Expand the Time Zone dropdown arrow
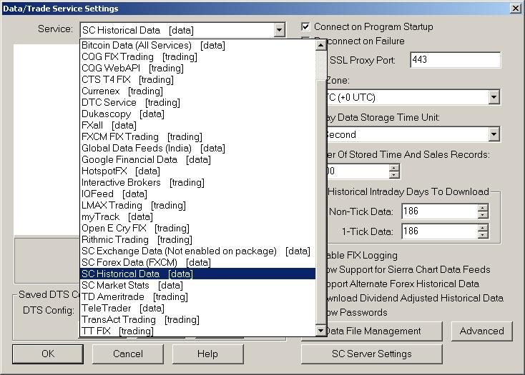This screenshot has width=525, height=375. pos(494,97)
